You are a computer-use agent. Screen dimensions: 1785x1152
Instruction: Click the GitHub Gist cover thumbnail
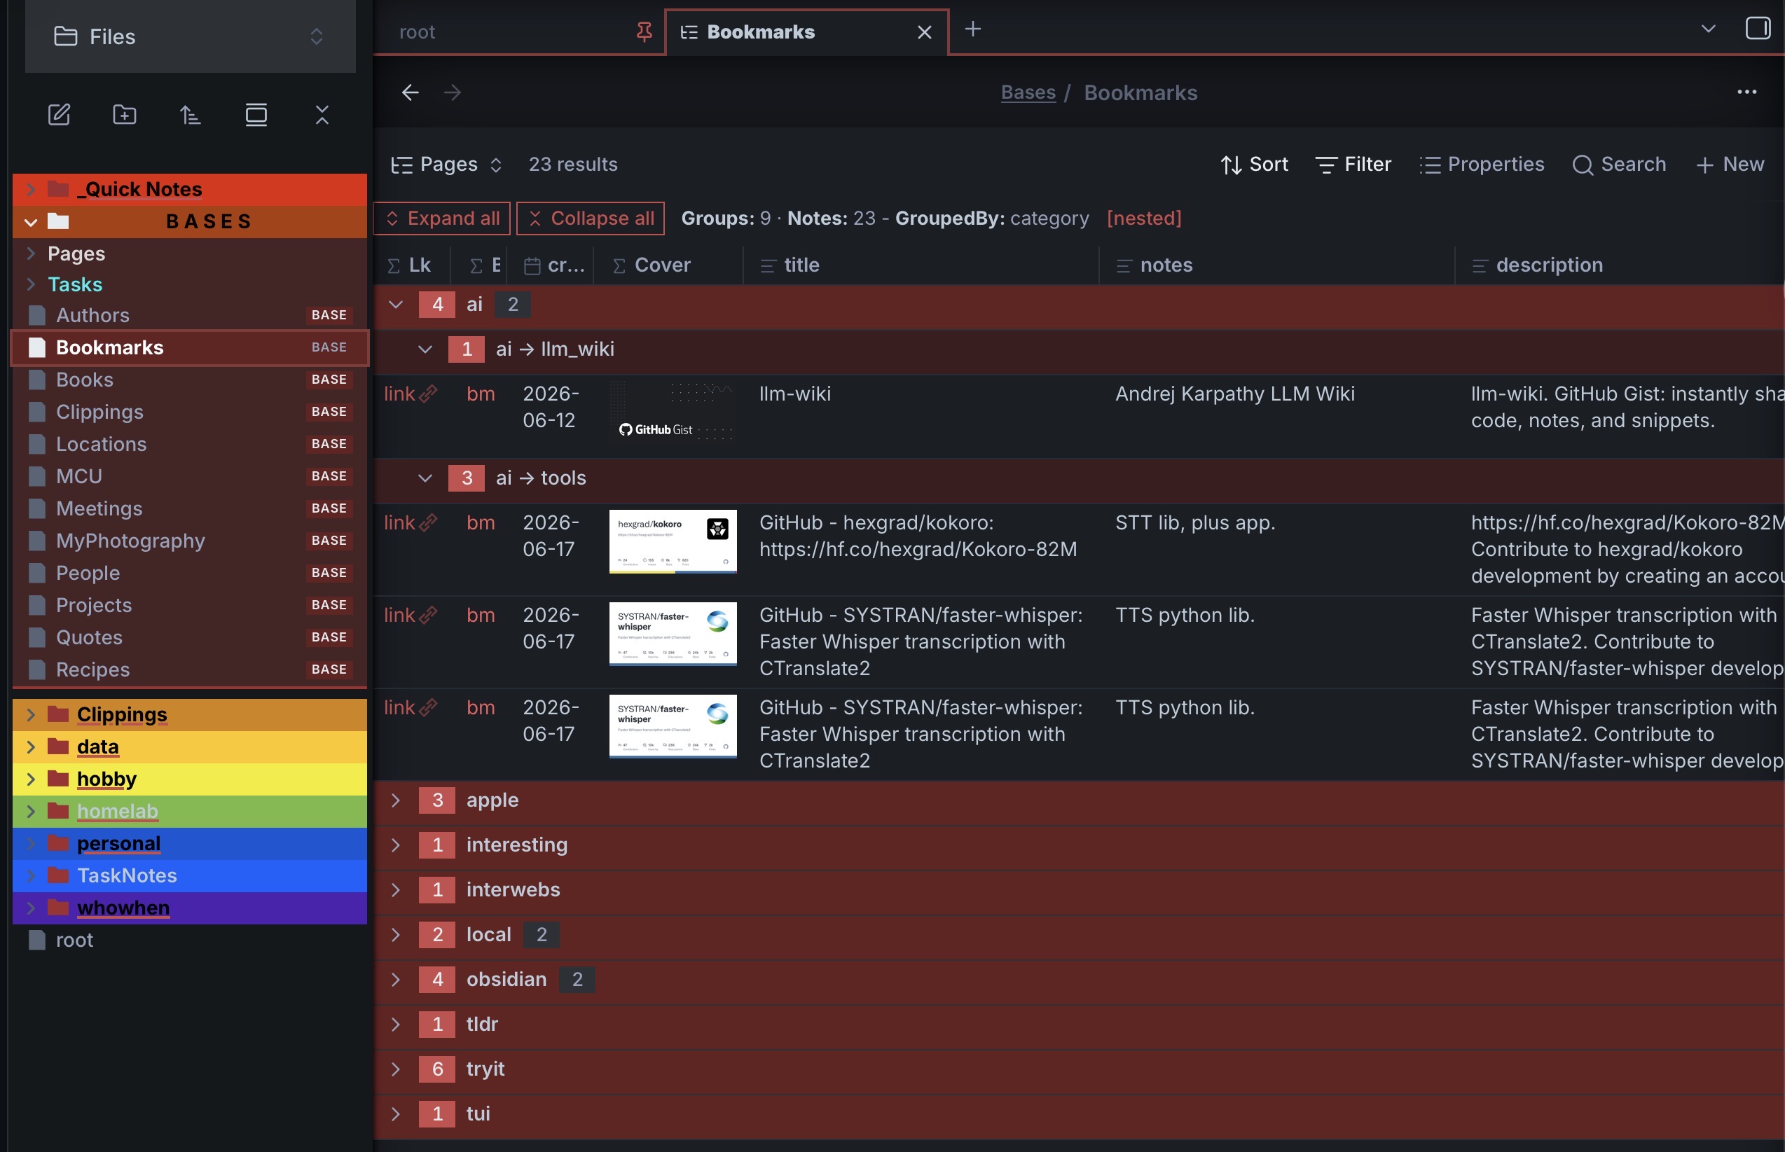[673, 412]
